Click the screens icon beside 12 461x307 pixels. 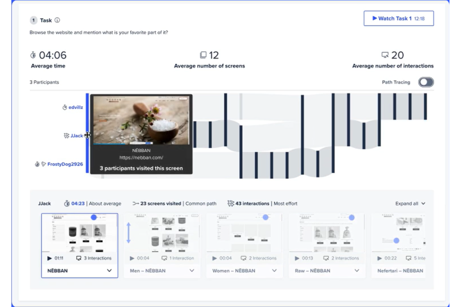(x=203, y=55)
